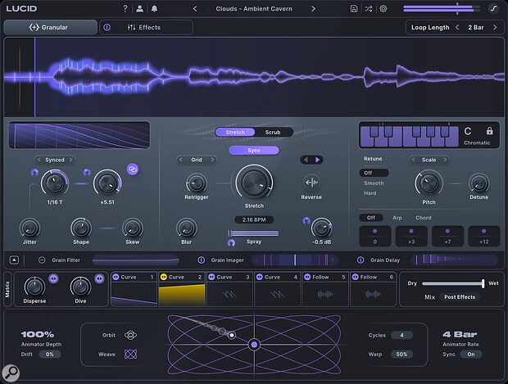Click the +7 pitch step box
This screenshot has height=384, width=508.
447,237
